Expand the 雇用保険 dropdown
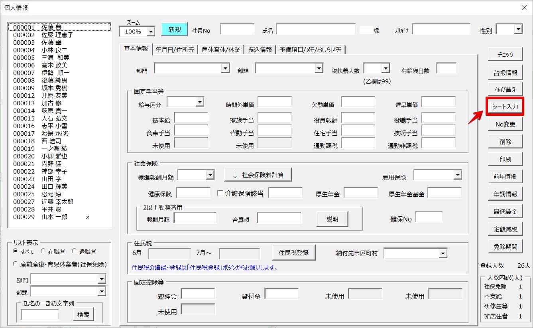Image resolution: width=533 pixels, height=328 pixels. [x=457, y=175]
